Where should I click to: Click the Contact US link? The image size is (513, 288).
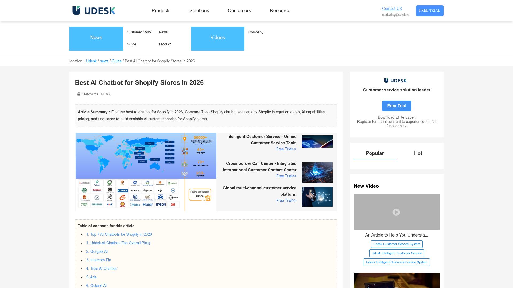(x=392, y=9)
